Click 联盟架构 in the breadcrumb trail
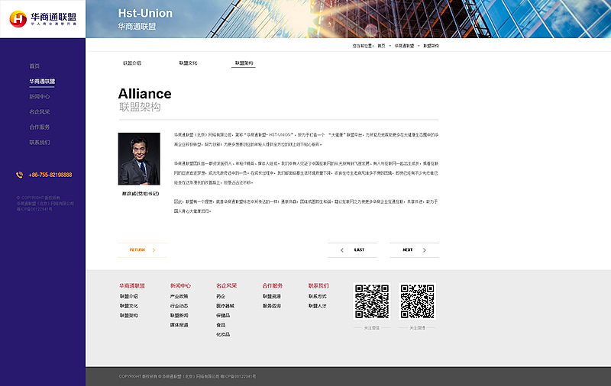Screen dimensions: 611x386 (x=431, y=46)
